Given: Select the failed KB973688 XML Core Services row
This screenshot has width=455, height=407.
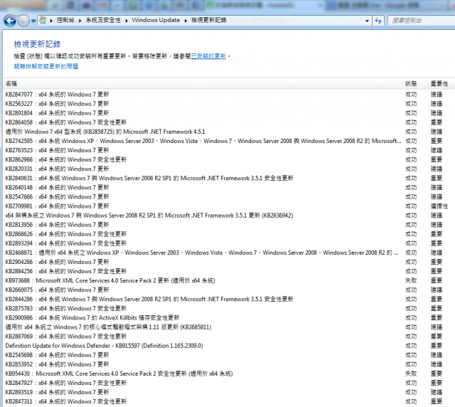Looking at the screenshot, I should click(227, 280).
